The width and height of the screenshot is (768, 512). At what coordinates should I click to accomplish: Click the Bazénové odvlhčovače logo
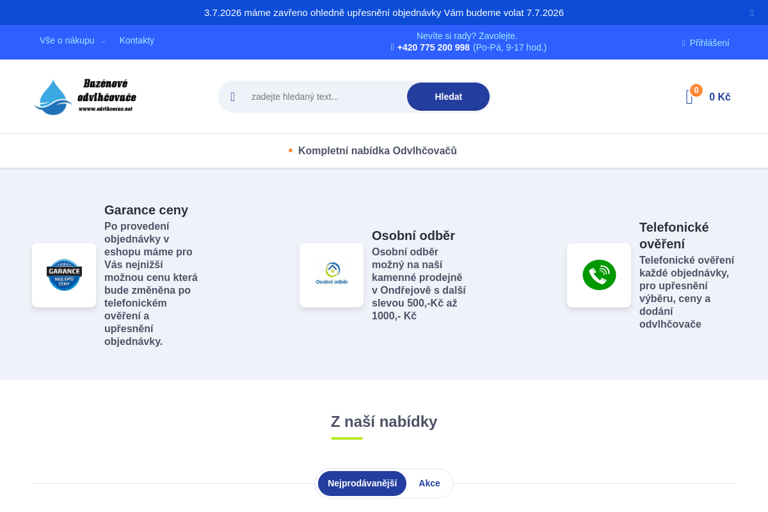[85, 97]
